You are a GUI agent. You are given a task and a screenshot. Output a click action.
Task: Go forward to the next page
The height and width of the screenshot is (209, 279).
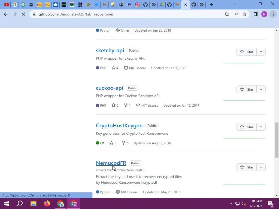point(15,14)
